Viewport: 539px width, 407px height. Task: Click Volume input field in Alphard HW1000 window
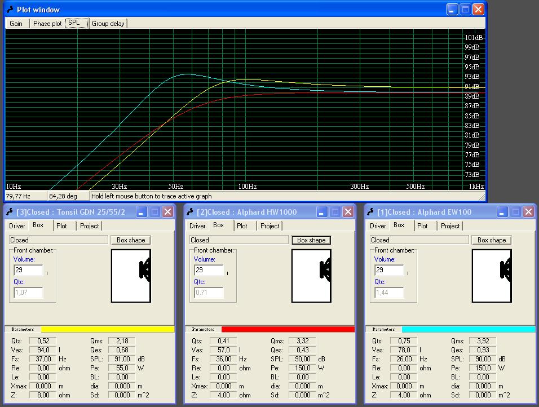(x=208, y=270)
